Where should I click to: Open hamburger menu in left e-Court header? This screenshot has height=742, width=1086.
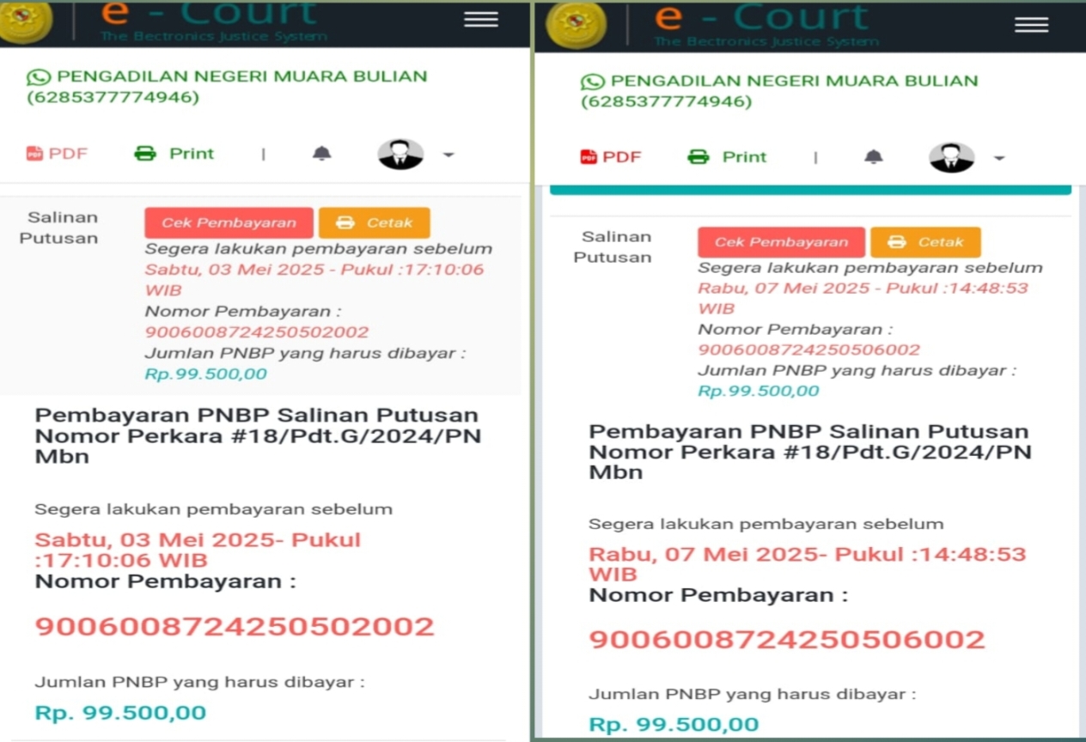pyautogui.click(x=481, y=19)
